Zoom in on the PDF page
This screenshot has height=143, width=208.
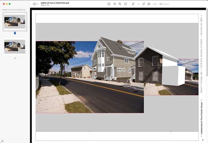click(120, 4)
